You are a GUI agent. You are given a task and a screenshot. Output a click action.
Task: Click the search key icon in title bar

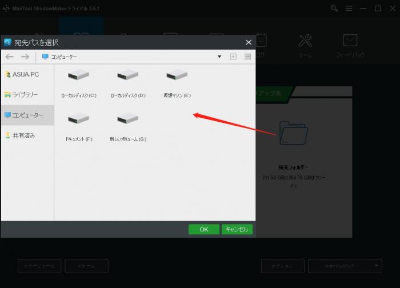334,9
